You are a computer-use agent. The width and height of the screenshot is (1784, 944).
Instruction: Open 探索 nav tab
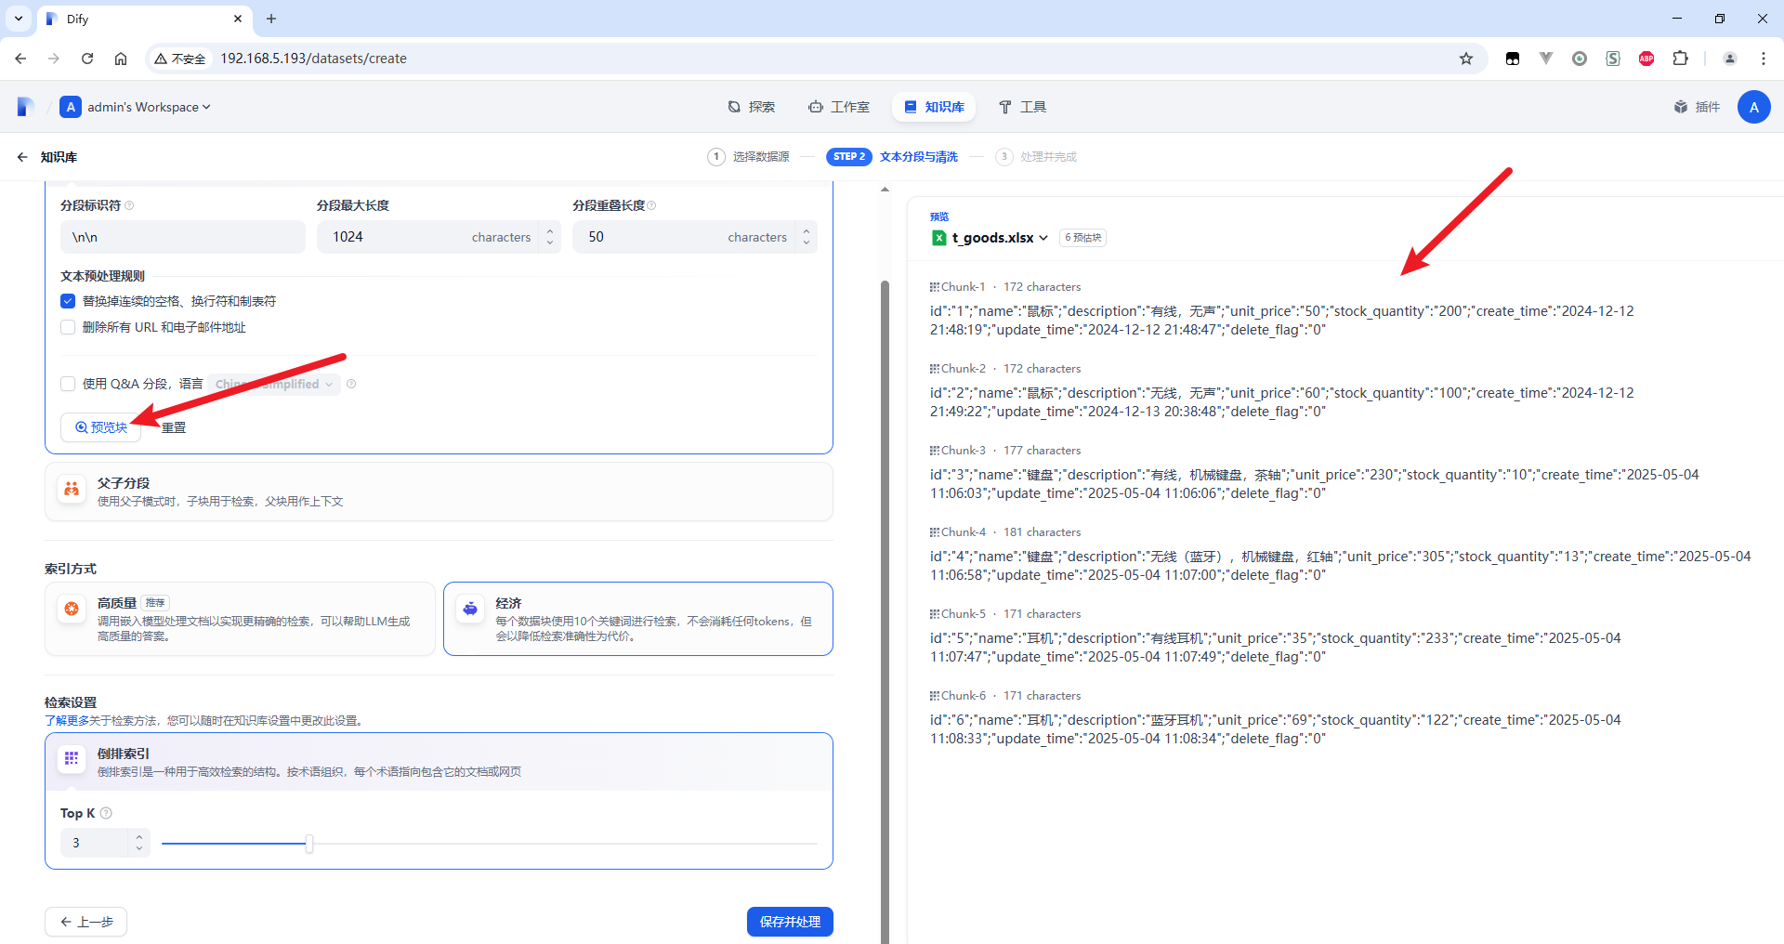point(751,107)
